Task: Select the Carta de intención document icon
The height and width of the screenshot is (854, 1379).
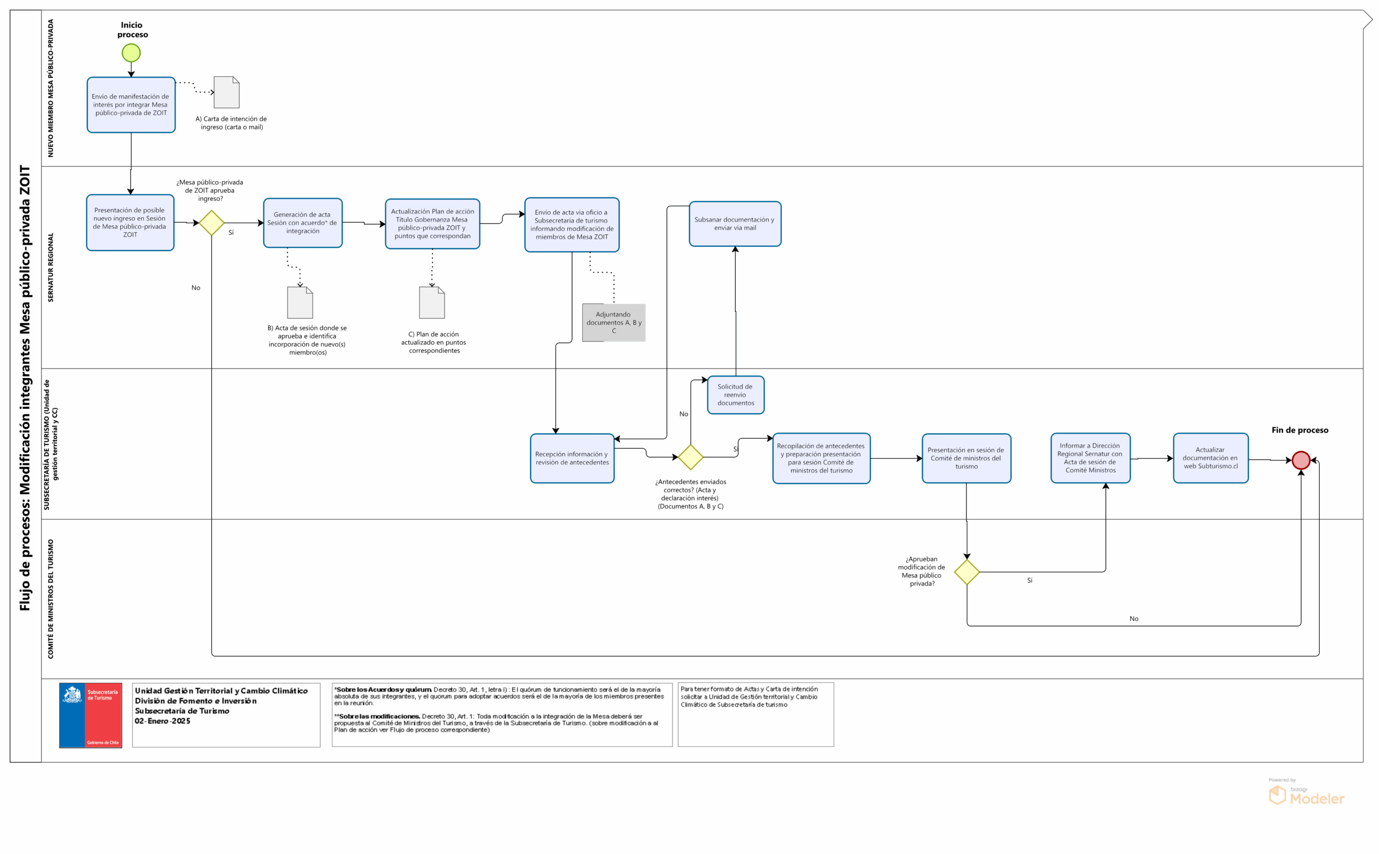Action: [226, 92]
